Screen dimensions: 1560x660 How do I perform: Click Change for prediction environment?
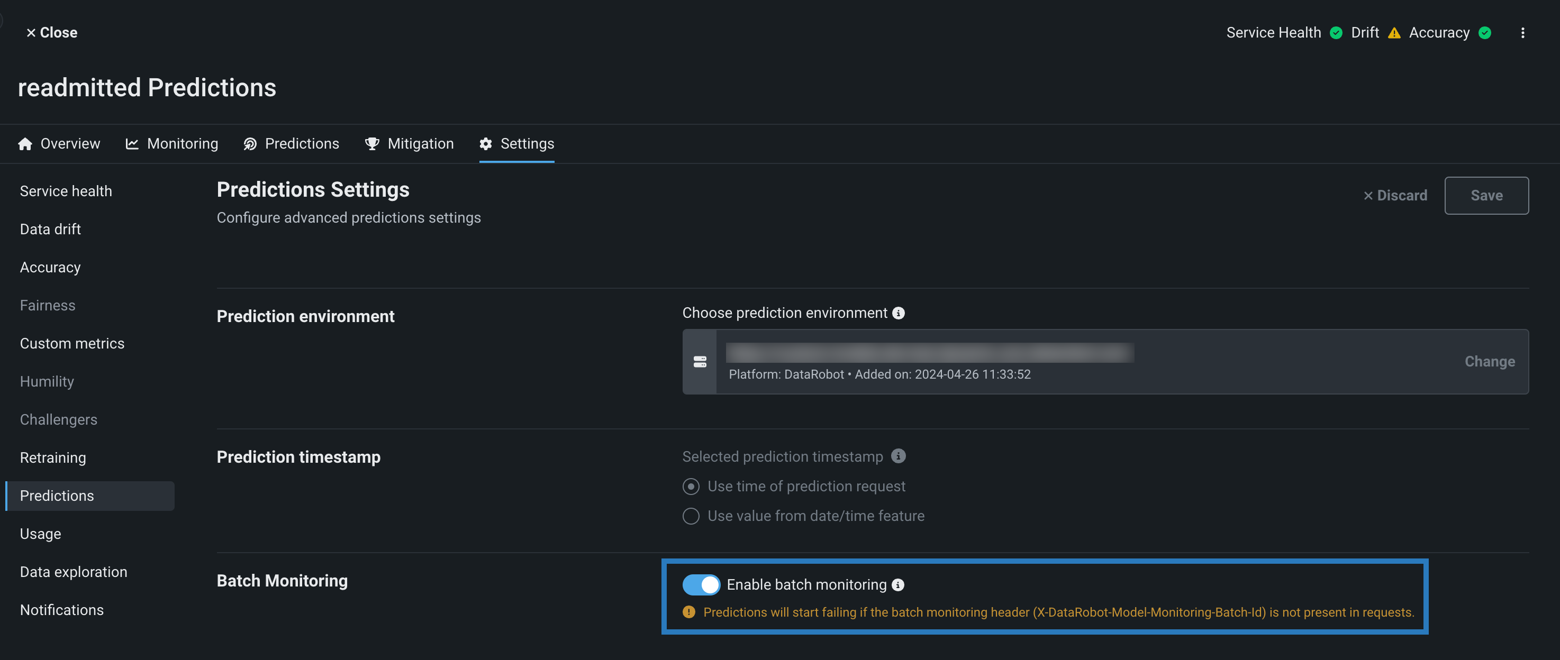point(1489,361)
